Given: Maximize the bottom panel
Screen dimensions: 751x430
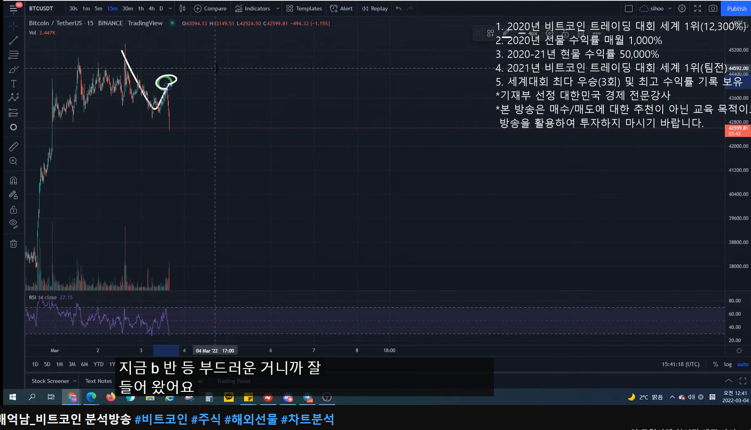Looking at the screenshot, I should pyautogui.click(x=743, y=381).
